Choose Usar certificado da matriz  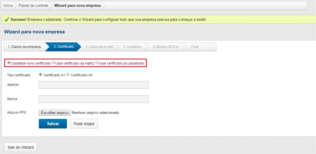click(53, 63)
